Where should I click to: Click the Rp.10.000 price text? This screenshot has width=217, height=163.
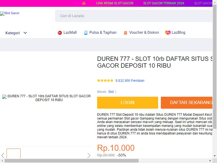click(x=116, y=148)
